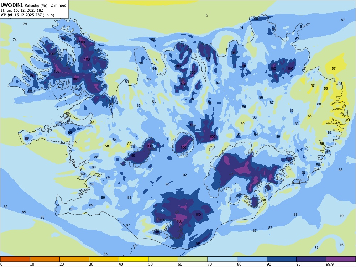356x267 pixels.
Task: Click the '74' humidity value on the map
Action: pyautogui.click(x=15, y=40)
